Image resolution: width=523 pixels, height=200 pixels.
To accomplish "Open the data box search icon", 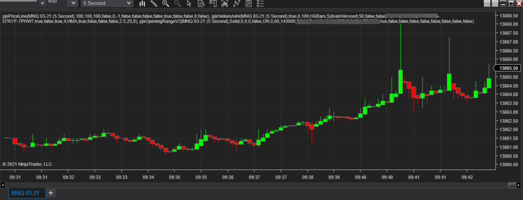I will tap(201, 4).
